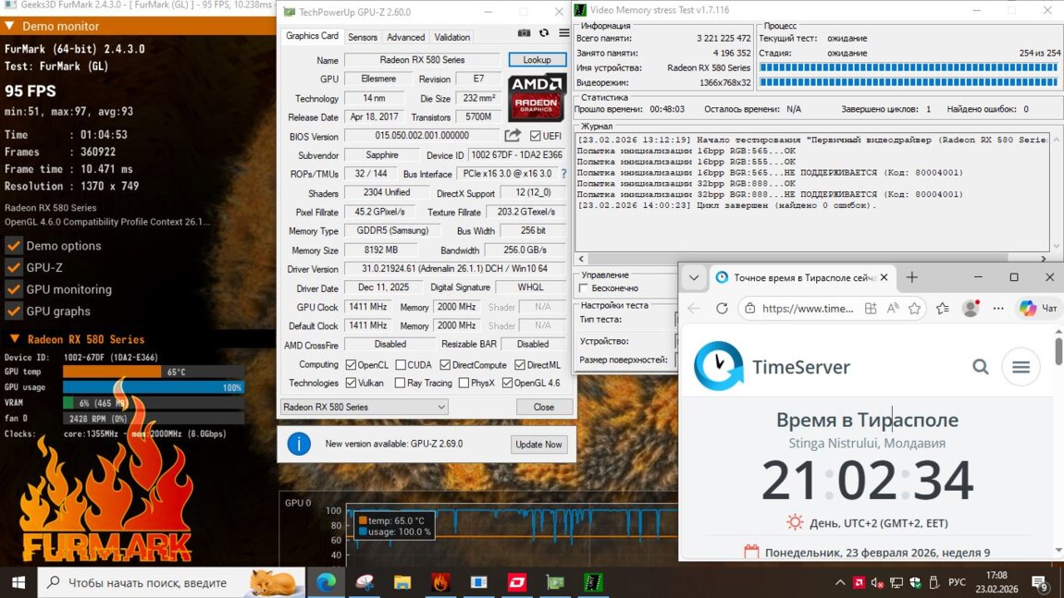
Task: Collapse the Demo monitor section
Action: click(11, 27)
